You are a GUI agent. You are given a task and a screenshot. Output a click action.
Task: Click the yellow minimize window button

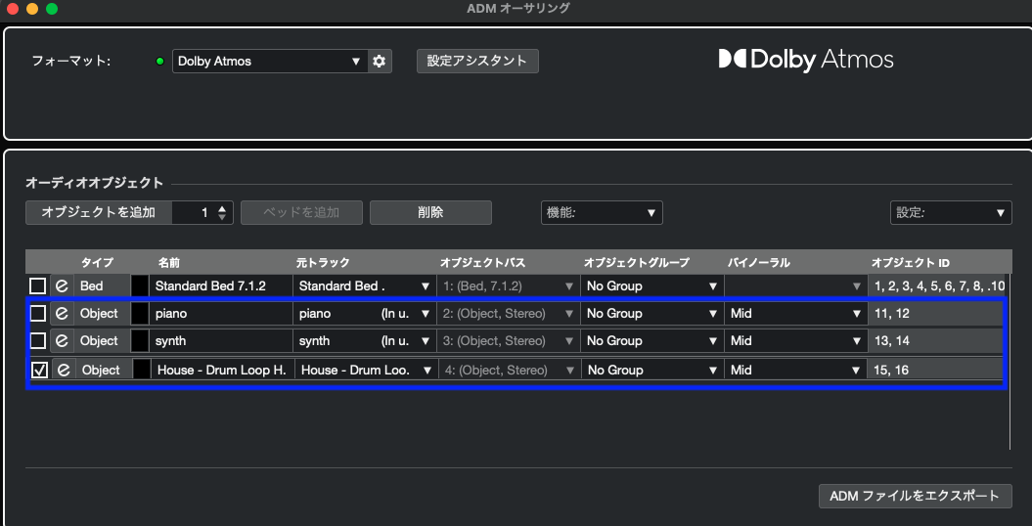coord(32,9)
